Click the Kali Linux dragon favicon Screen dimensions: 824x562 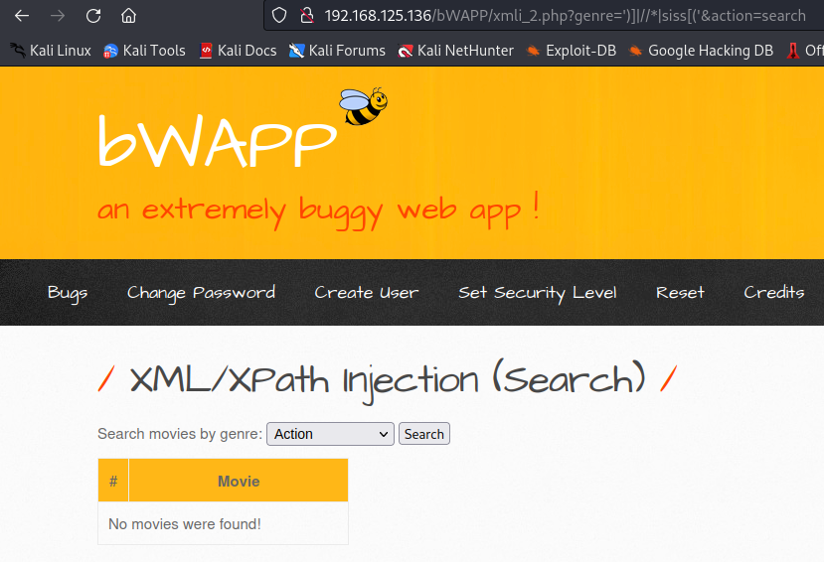pyautogui.click(x=17, y=51)
